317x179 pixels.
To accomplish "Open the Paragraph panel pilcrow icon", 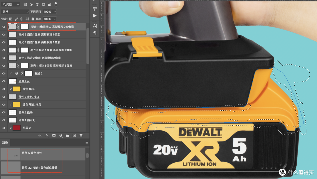I will [95, 33].
